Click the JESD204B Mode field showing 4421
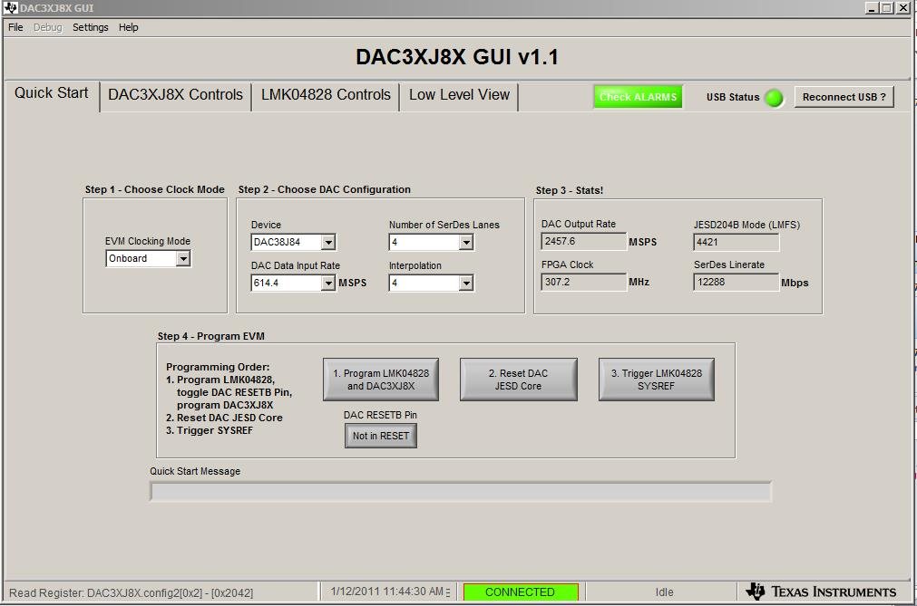 736,242
